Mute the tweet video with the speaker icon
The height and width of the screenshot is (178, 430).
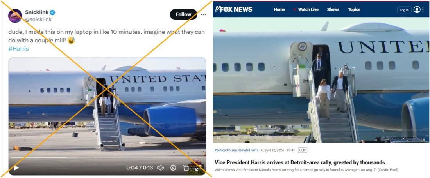click(160, 167)
